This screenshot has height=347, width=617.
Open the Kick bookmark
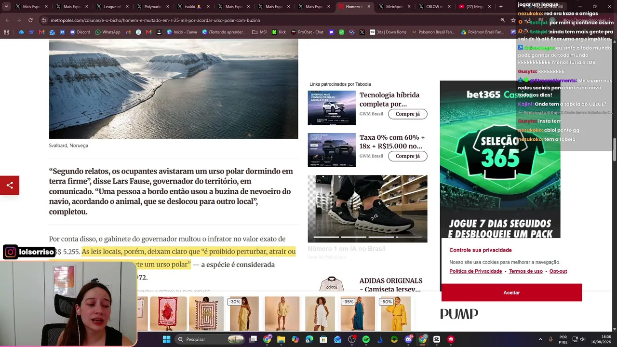[x=279, y=32]
